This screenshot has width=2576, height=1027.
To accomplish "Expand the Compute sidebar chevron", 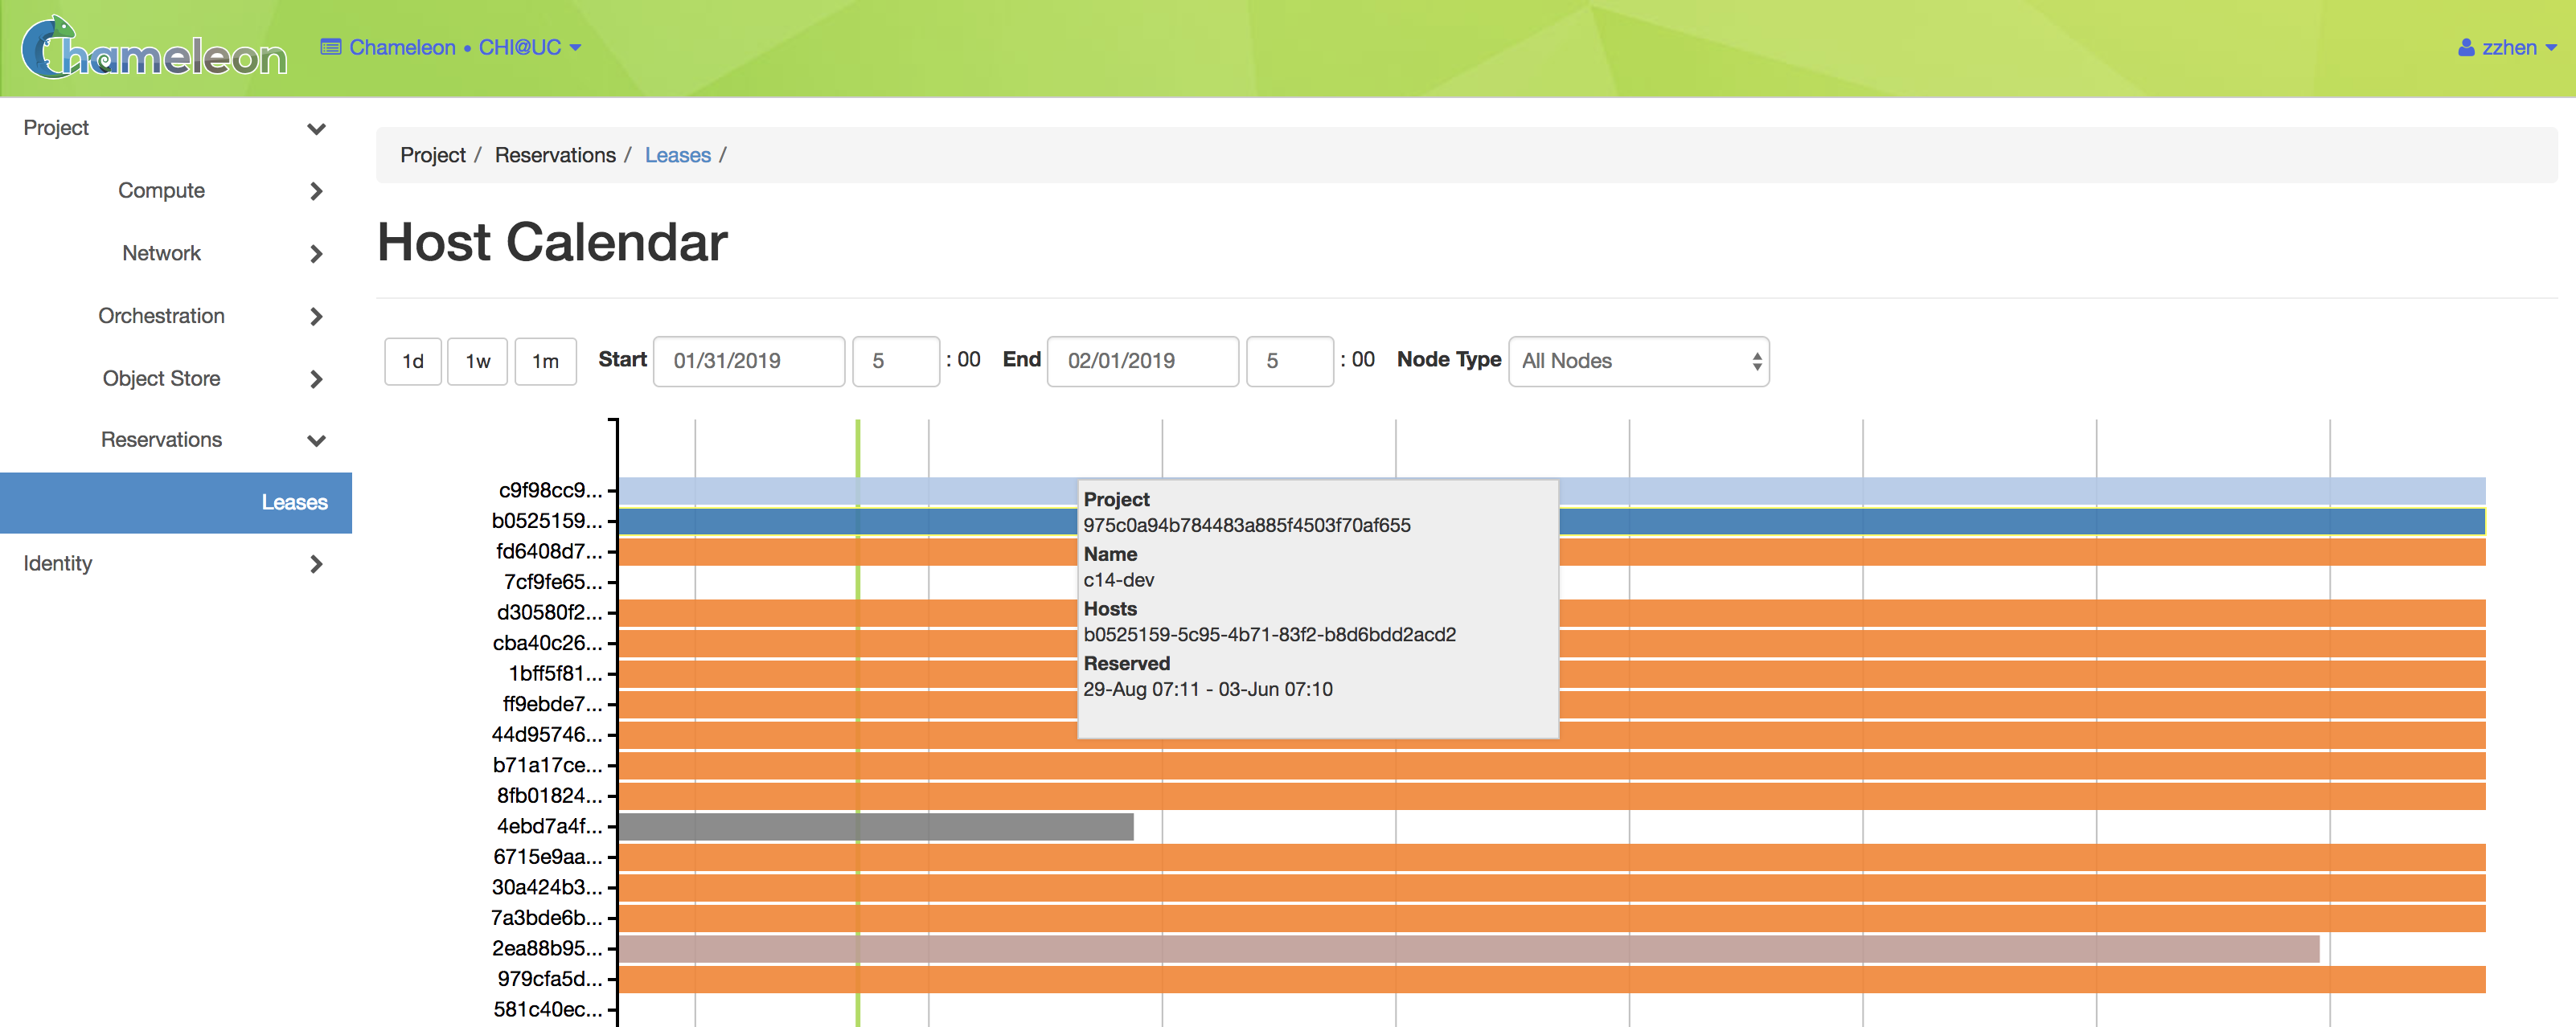I will pyautogui.click(x=316, y=190).
